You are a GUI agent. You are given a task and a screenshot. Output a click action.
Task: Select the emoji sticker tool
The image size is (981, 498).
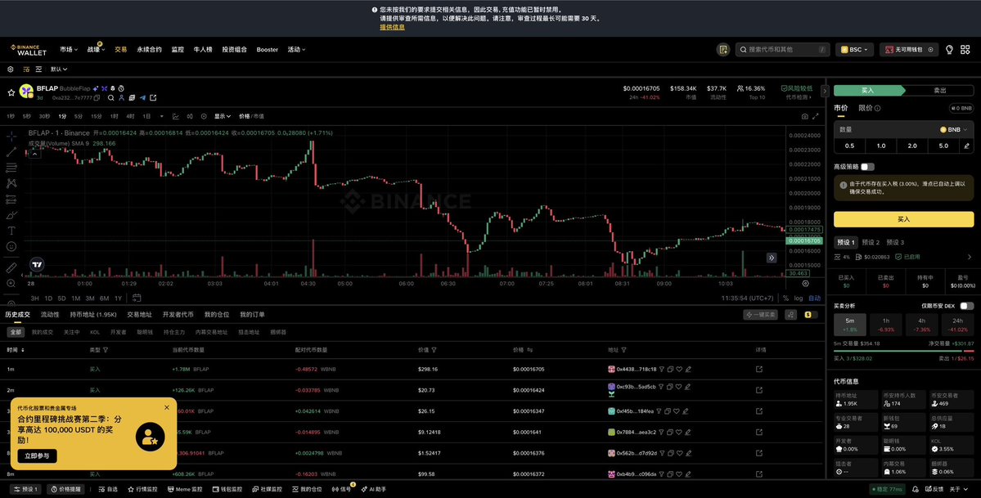pos(11,246)
